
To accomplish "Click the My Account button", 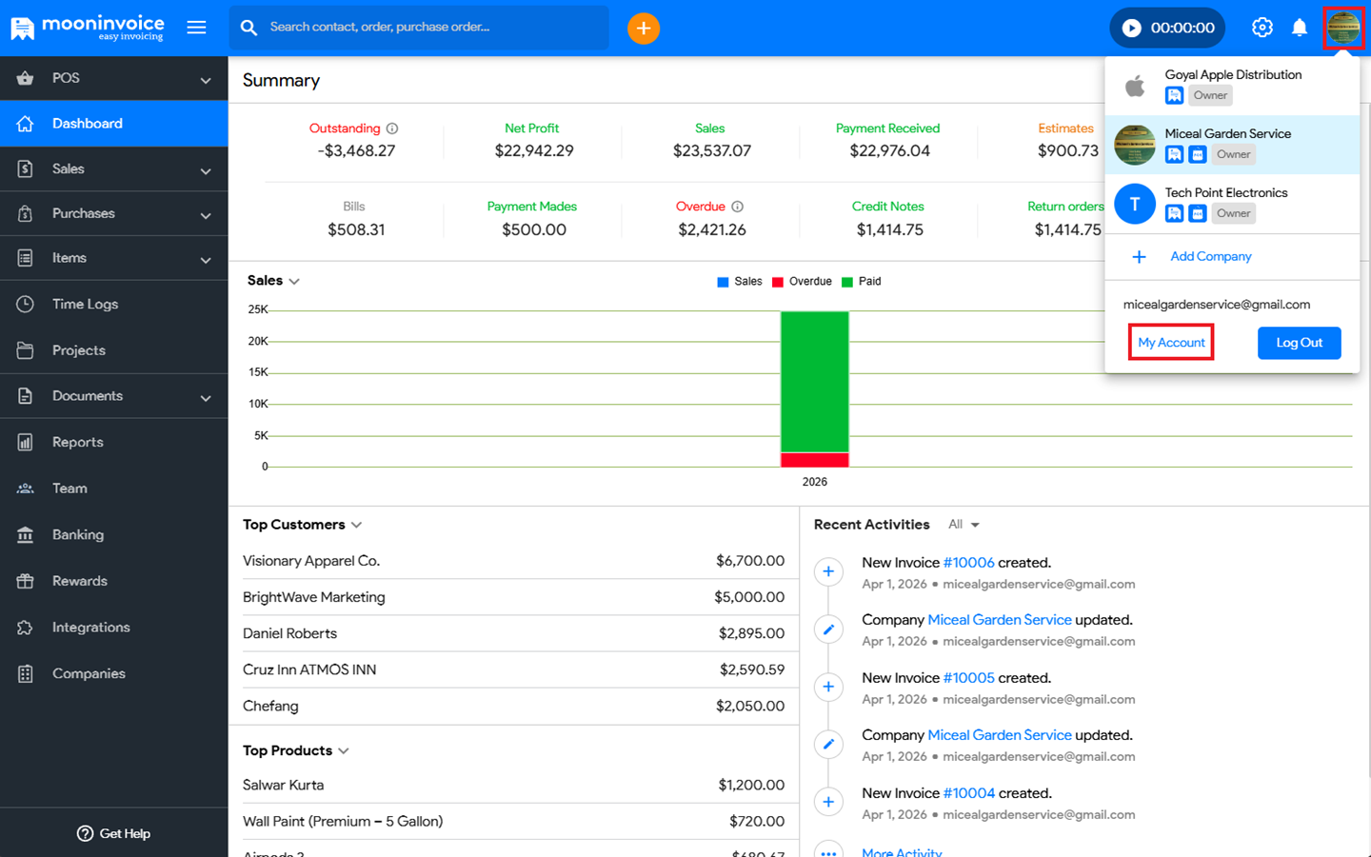I will [x=1171, y=343].
